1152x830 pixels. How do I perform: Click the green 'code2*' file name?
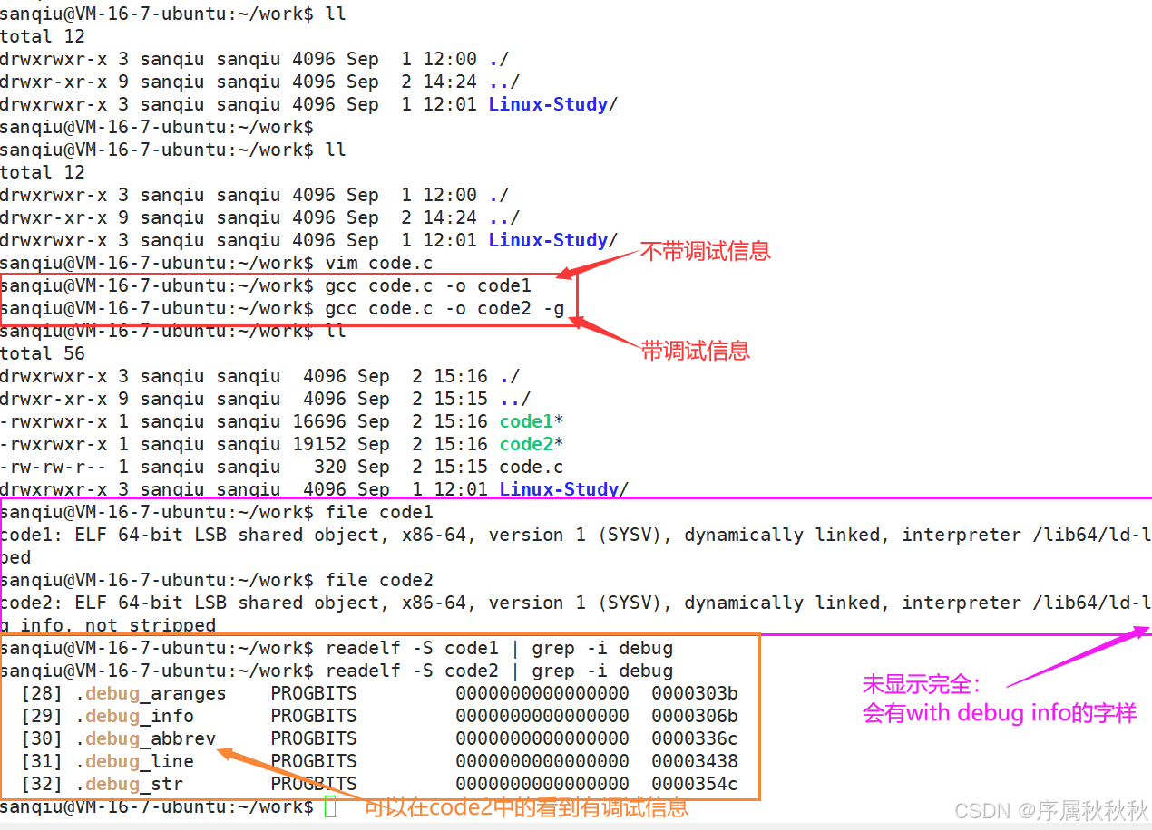[x=532, y=444]
